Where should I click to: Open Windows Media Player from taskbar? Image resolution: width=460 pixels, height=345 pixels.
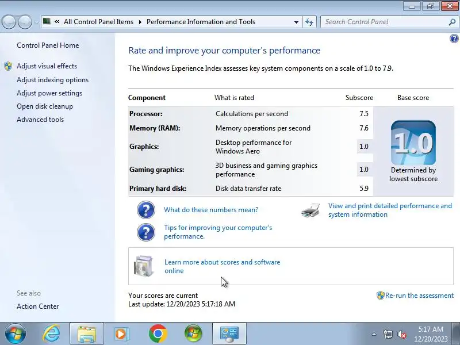tap(121, 334)
